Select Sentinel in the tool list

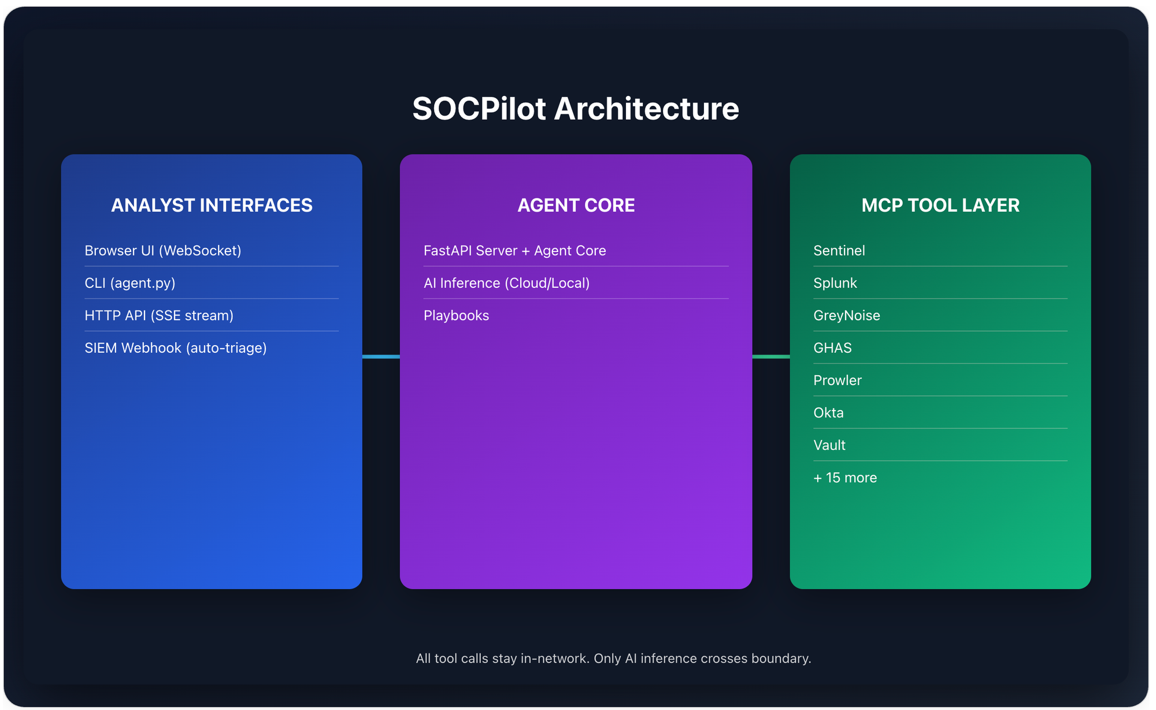(839, 250)
